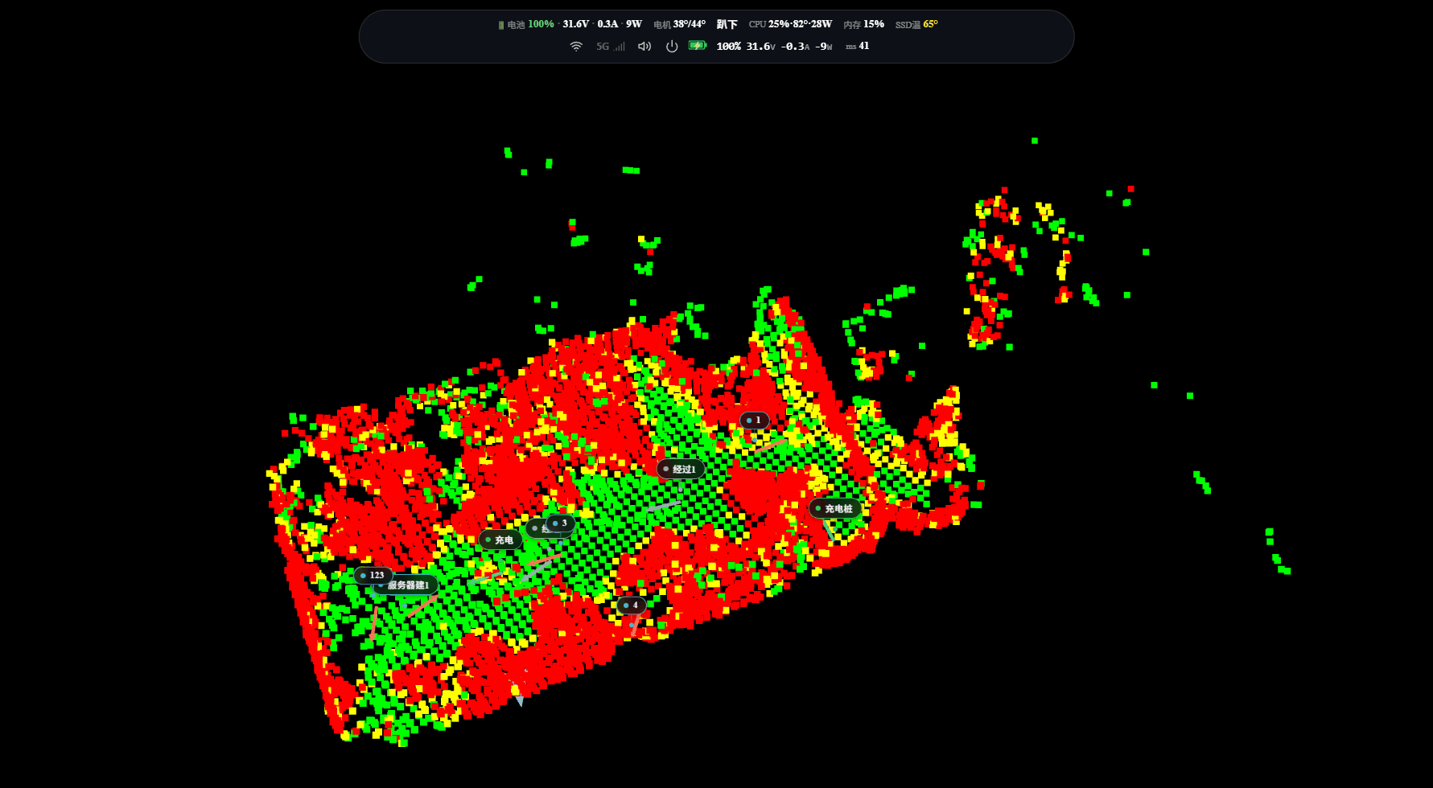1433x788 pixels.
Task: Select the 充电 waypoint label
Action: point(500,540)
